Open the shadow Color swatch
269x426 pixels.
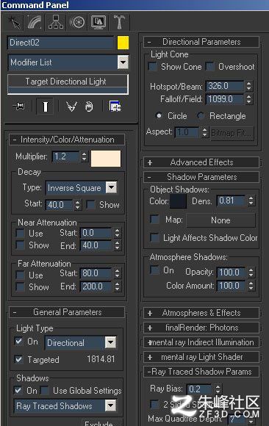tap(178, 201)
